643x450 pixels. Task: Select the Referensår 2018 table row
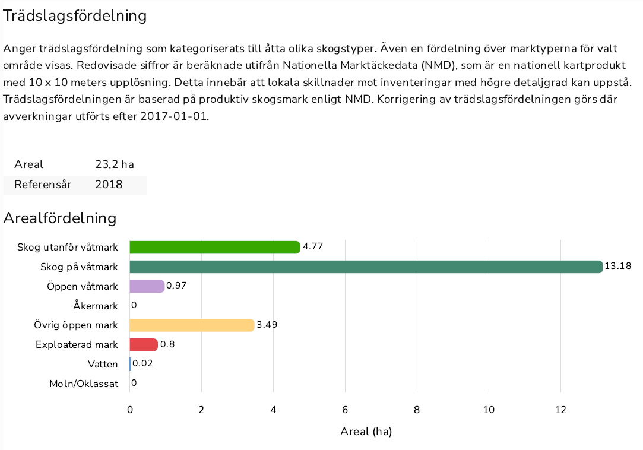pos(75,185)
